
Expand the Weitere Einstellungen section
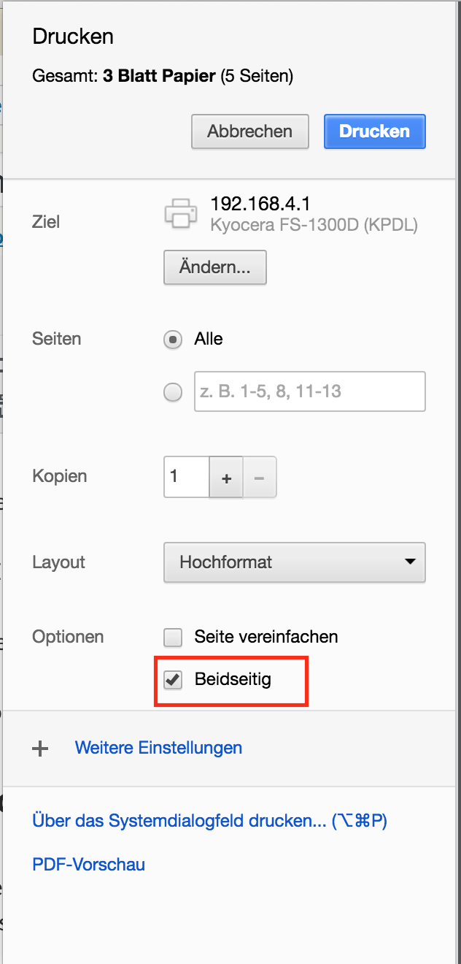coord(158,748)
